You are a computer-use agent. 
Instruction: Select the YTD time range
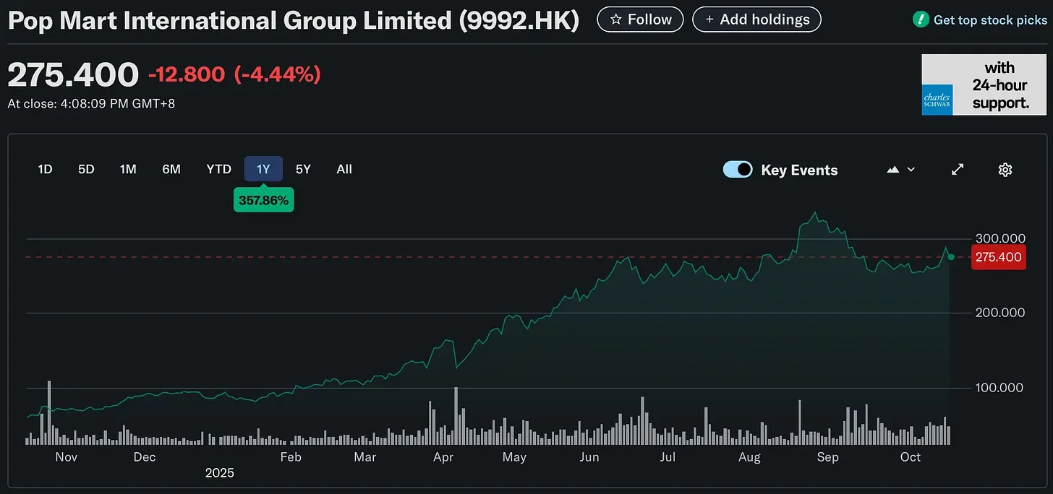[218, 169]
